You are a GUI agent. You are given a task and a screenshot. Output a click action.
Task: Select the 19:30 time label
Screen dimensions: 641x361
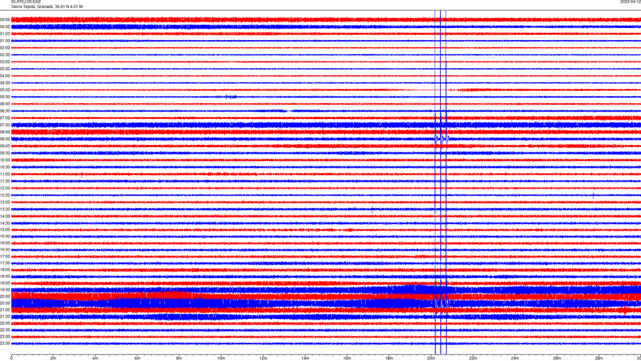(5, 289)
